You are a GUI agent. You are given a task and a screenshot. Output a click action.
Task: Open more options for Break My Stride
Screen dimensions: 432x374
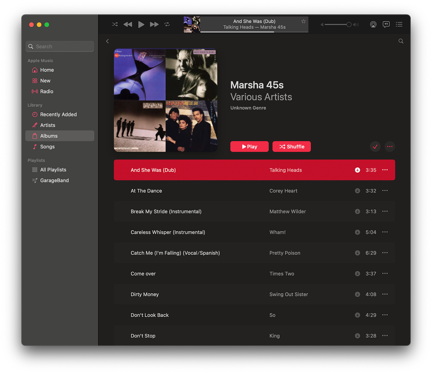click(x=385, y=212)
